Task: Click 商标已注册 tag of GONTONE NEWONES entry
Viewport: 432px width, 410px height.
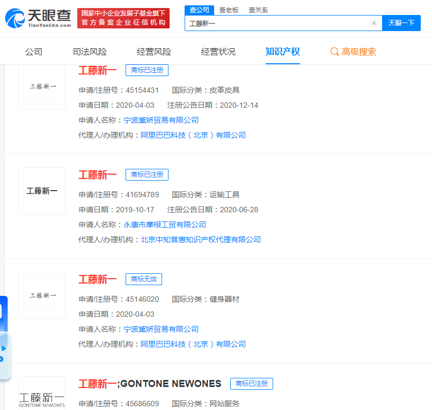Action: (252, 384)
